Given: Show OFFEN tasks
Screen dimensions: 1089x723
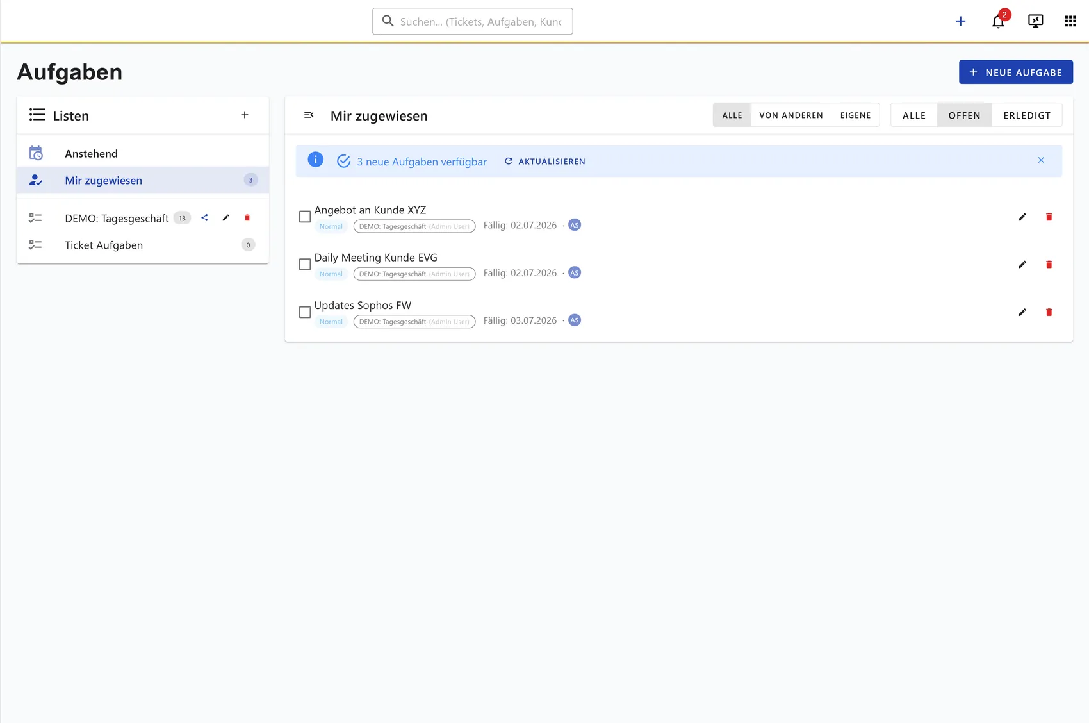Looking at the screenshot, I should point(964,115).
